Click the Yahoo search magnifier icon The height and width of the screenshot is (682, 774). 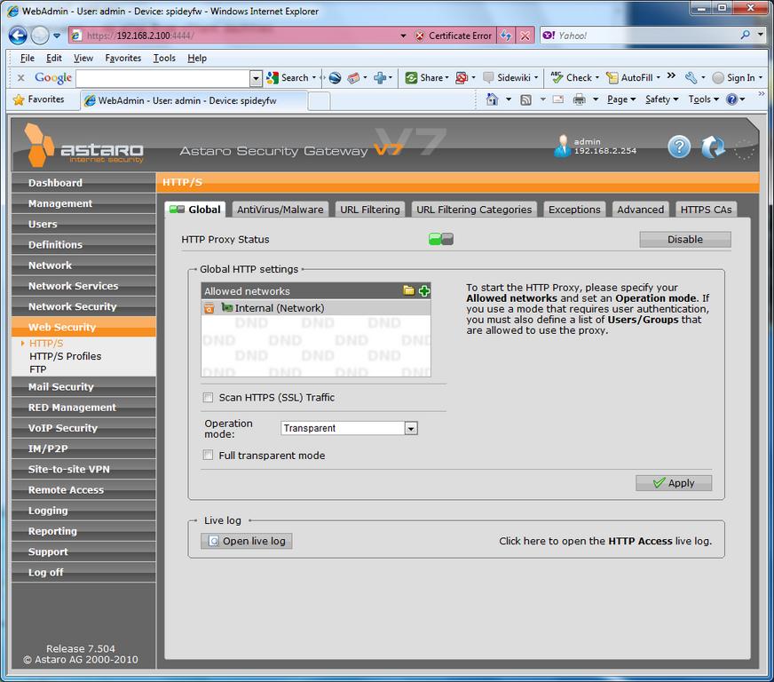pyautogui.click(x=745, y=35)
